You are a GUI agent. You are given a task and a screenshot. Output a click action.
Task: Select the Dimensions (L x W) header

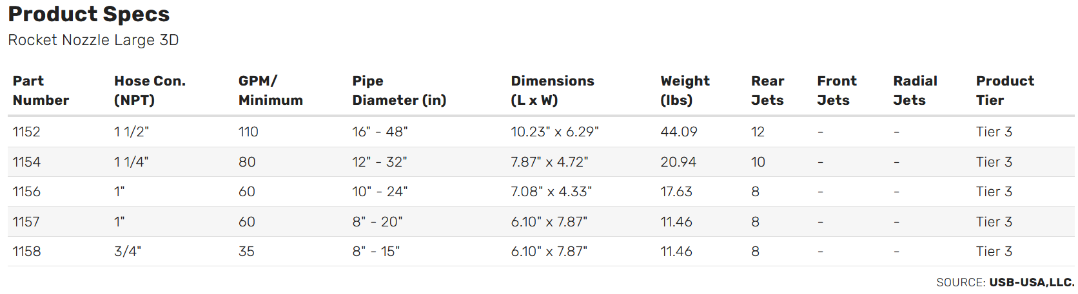point(553,91)
